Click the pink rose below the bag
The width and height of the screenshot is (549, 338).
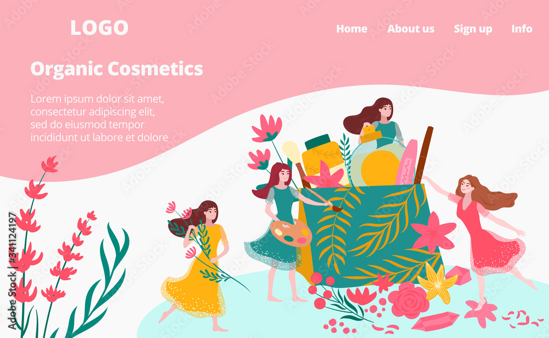408,300
